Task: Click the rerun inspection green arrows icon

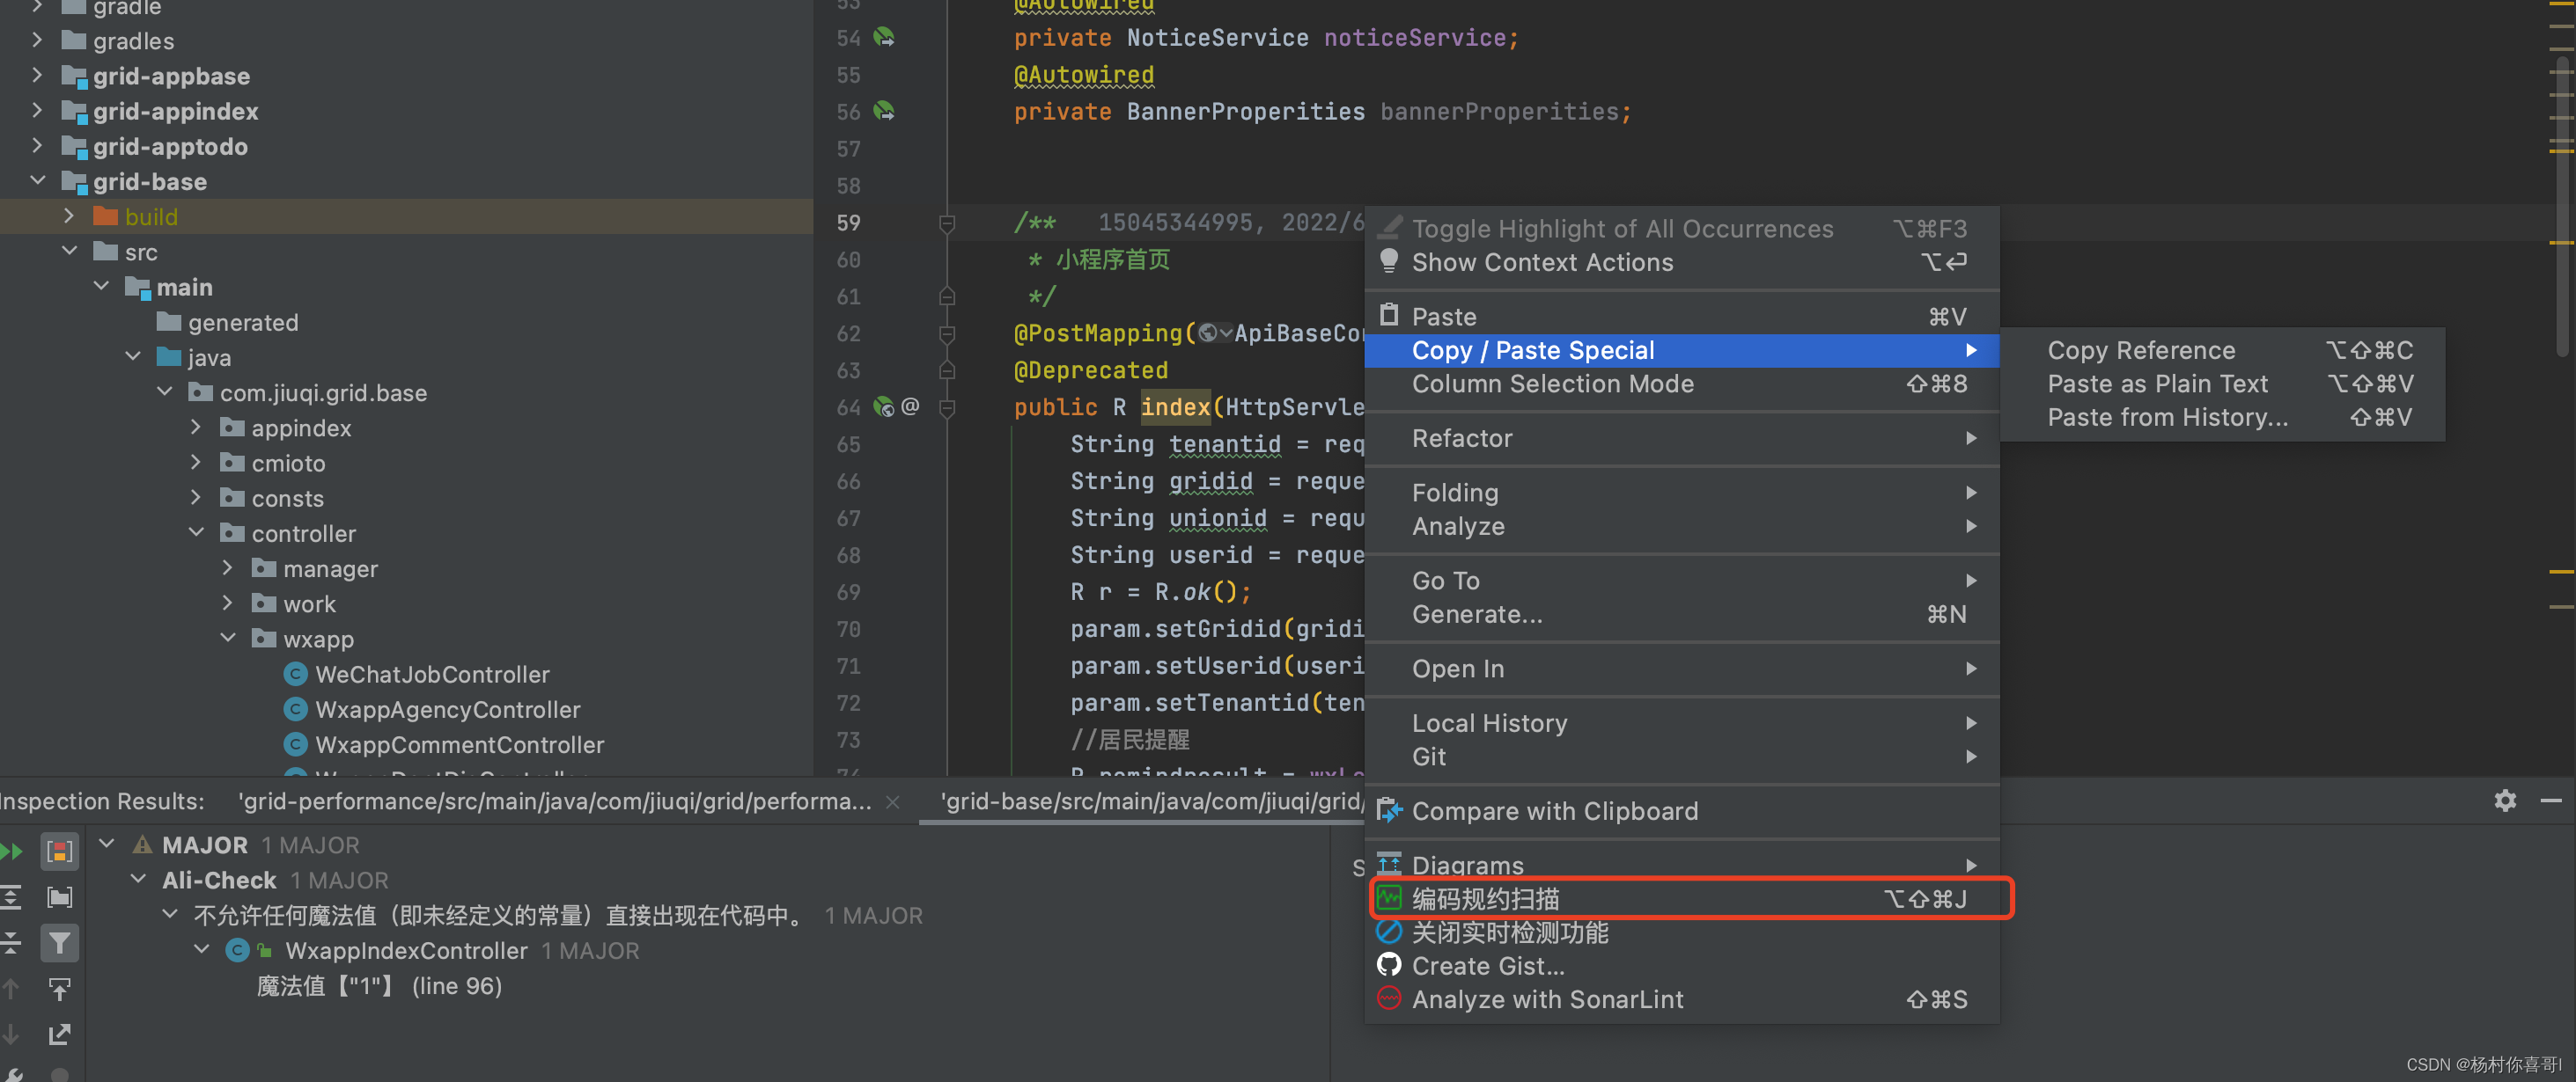Action: click(12, 852)
